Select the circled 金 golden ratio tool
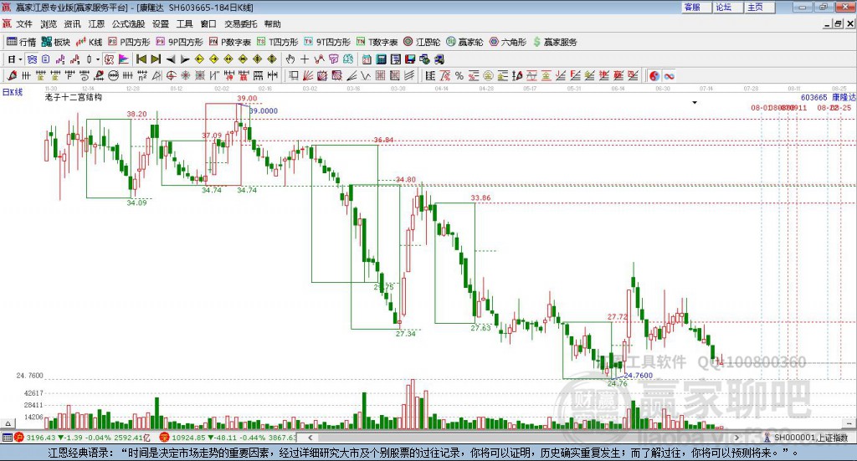 488,75
